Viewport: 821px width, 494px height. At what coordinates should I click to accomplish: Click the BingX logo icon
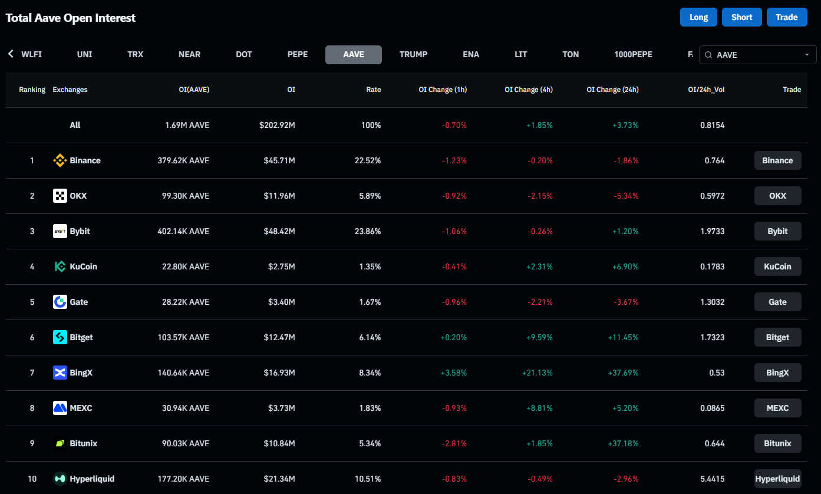point(60,373)
